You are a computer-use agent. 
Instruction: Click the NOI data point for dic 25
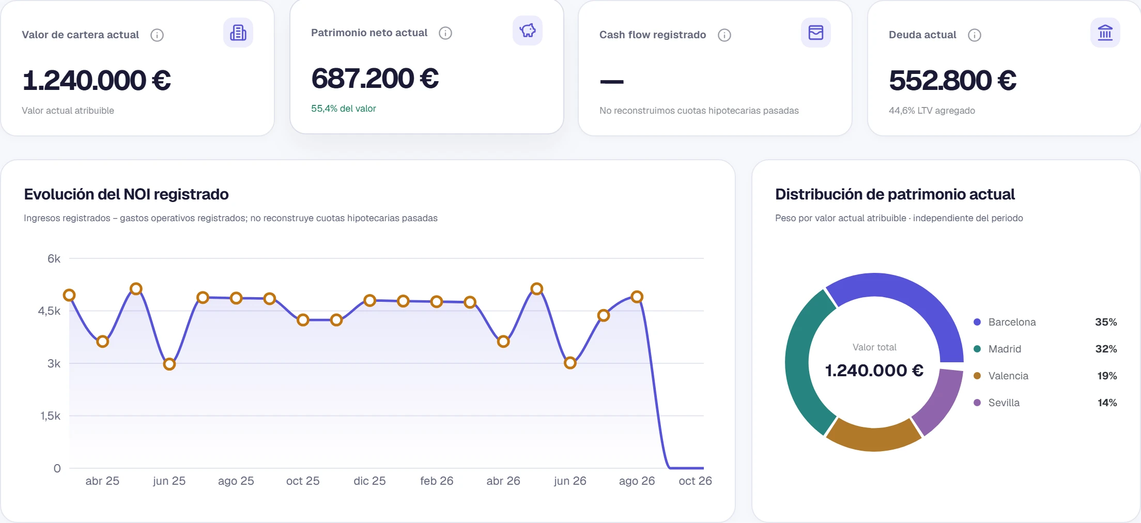click(369, 300)
